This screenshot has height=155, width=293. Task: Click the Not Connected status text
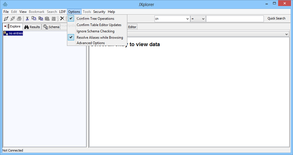click(13, 150)
